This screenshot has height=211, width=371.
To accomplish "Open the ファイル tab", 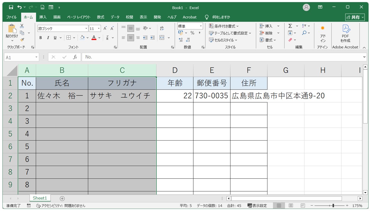I will point(11,17).
